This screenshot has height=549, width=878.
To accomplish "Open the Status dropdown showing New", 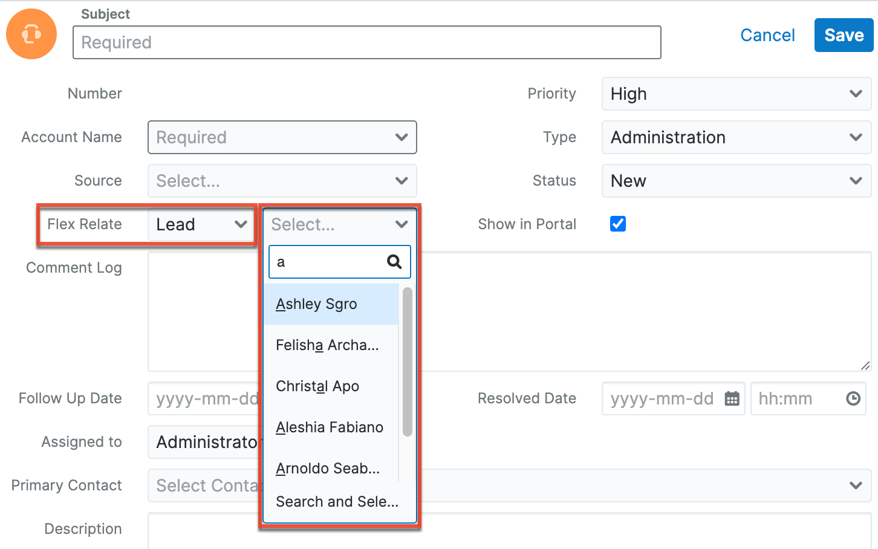I will pyautogui.click(x=736, y=181).
